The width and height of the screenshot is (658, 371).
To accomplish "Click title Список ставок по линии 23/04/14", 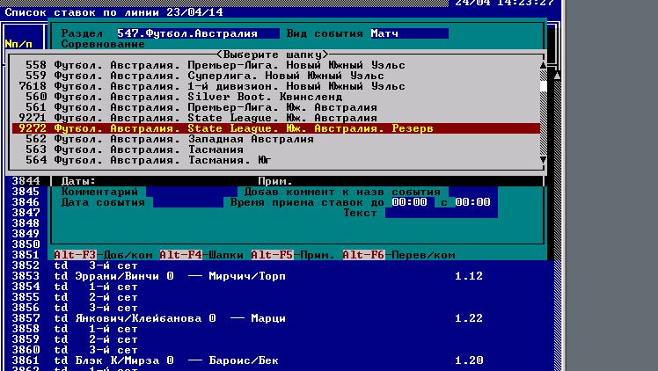I will 113,12.
